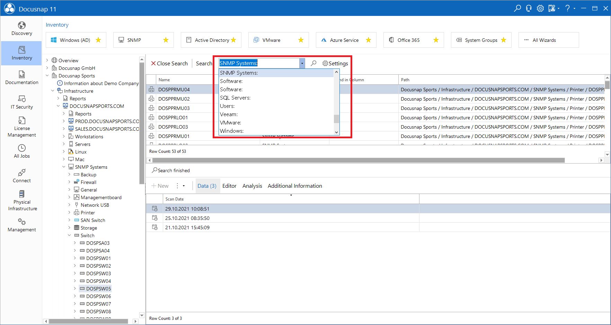
Task: Open License Management module
Action: point(21,127)
